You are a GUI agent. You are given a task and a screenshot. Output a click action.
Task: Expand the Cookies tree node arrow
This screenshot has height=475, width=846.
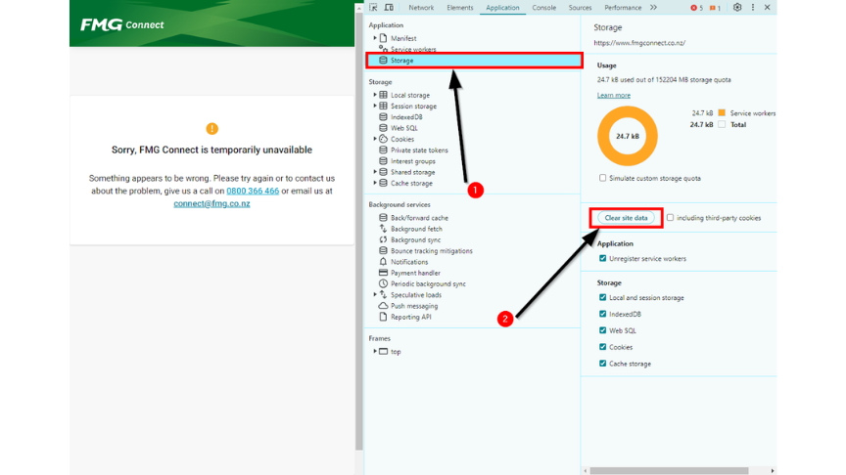[374, 139]
